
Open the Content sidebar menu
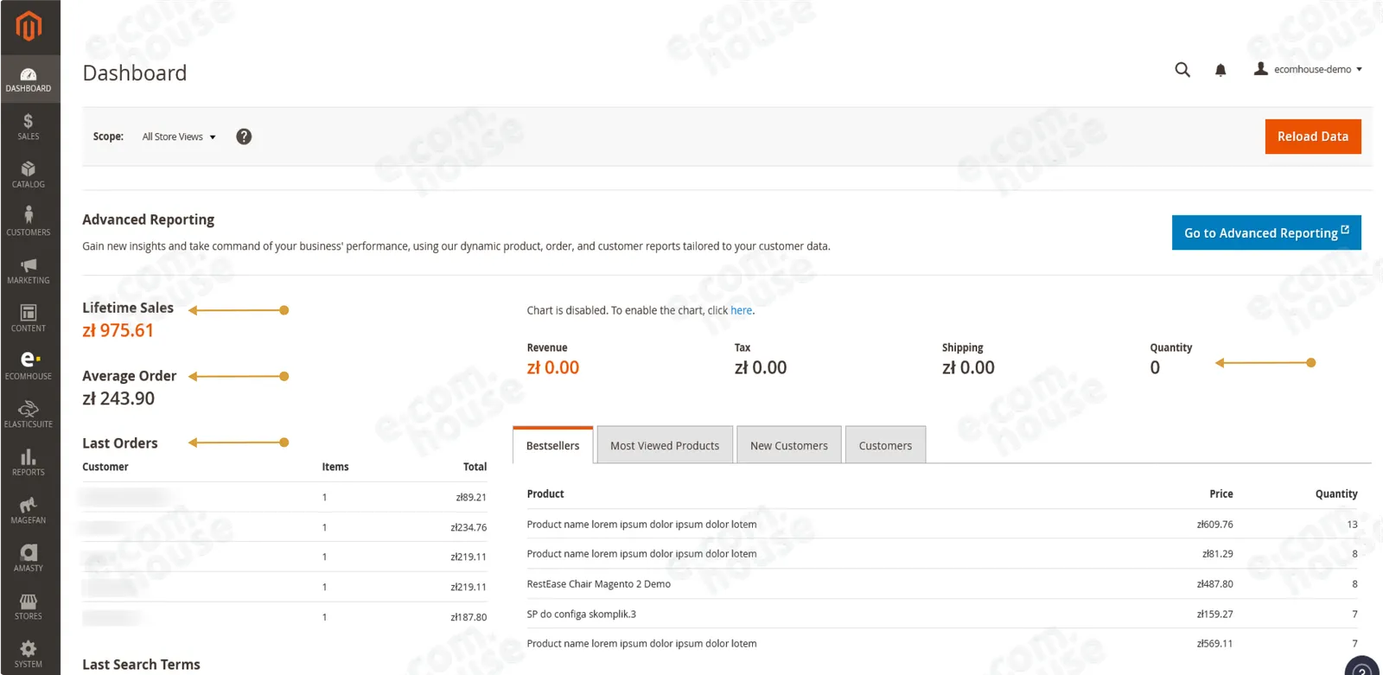(29, 319)
